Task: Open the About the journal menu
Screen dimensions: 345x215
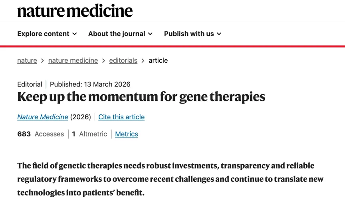Action: coord(117,34)
